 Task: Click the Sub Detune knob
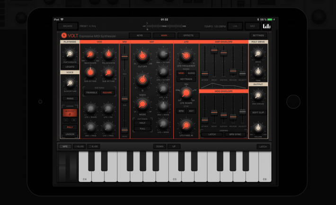click(108, 72)
